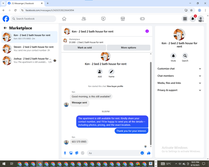Screen dimensions: 209x167
Task: Open the Facebook logo home link
Action: point(6,19)
